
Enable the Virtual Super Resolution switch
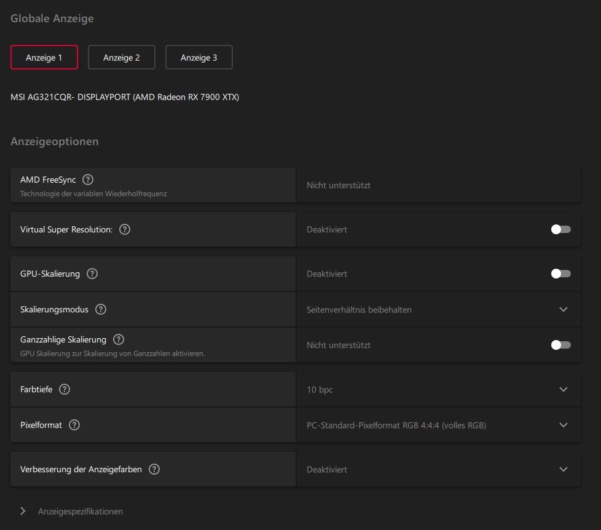[x=561, y=229]
